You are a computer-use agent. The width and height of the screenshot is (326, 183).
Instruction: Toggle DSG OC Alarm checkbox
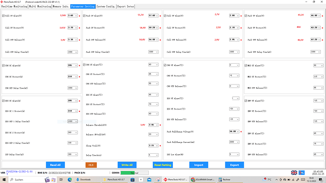pyautogui.click(x=3, y=101)
